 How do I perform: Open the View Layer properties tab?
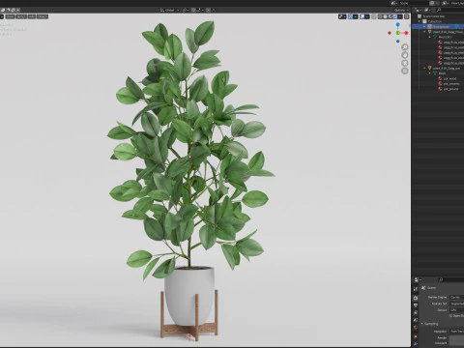point(416,313)
